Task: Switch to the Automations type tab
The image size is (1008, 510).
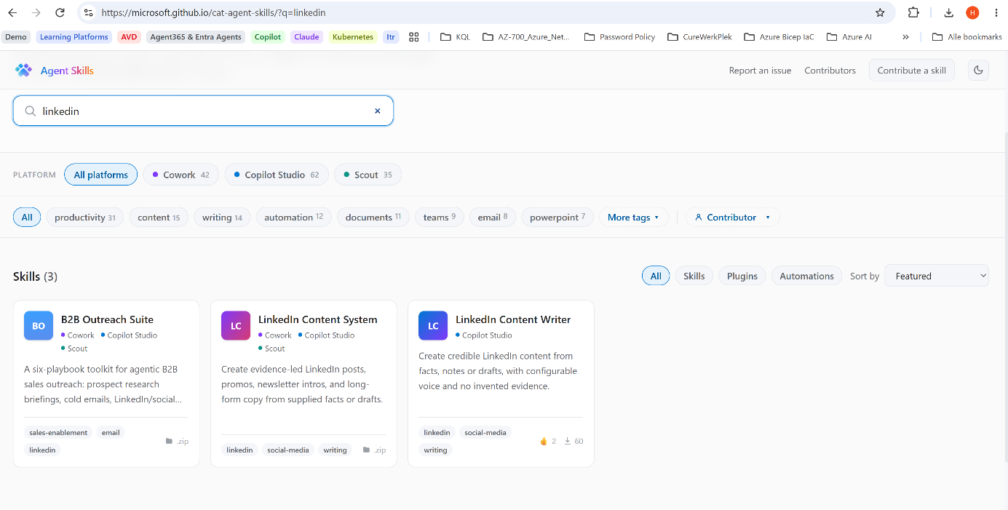Action: coord(806,276)
